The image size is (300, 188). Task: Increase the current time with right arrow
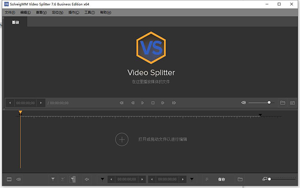click(x=41, y=103)
